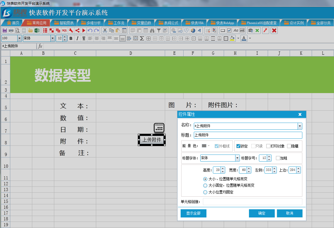The height and width of the screenshot is (228, 334).
Task: Toggle Bold formatting
Action: 71,38
